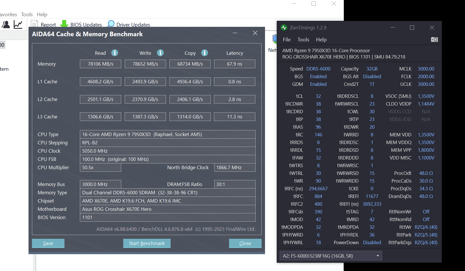Click the CPU Stepping value RPL-B2

pos(167,143)
